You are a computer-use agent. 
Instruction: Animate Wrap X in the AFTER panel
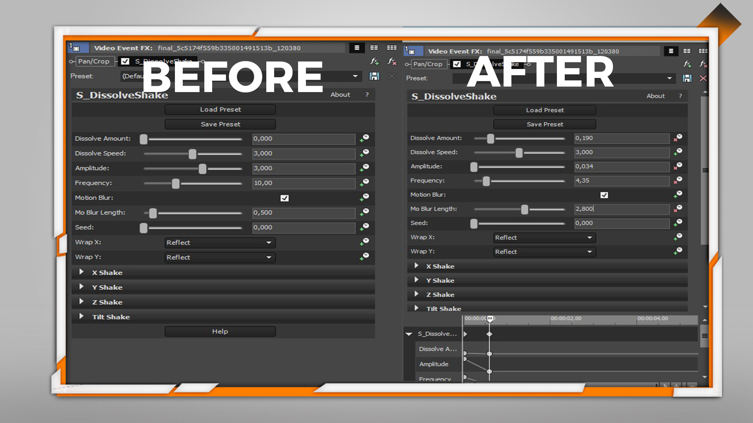[678, 237]
